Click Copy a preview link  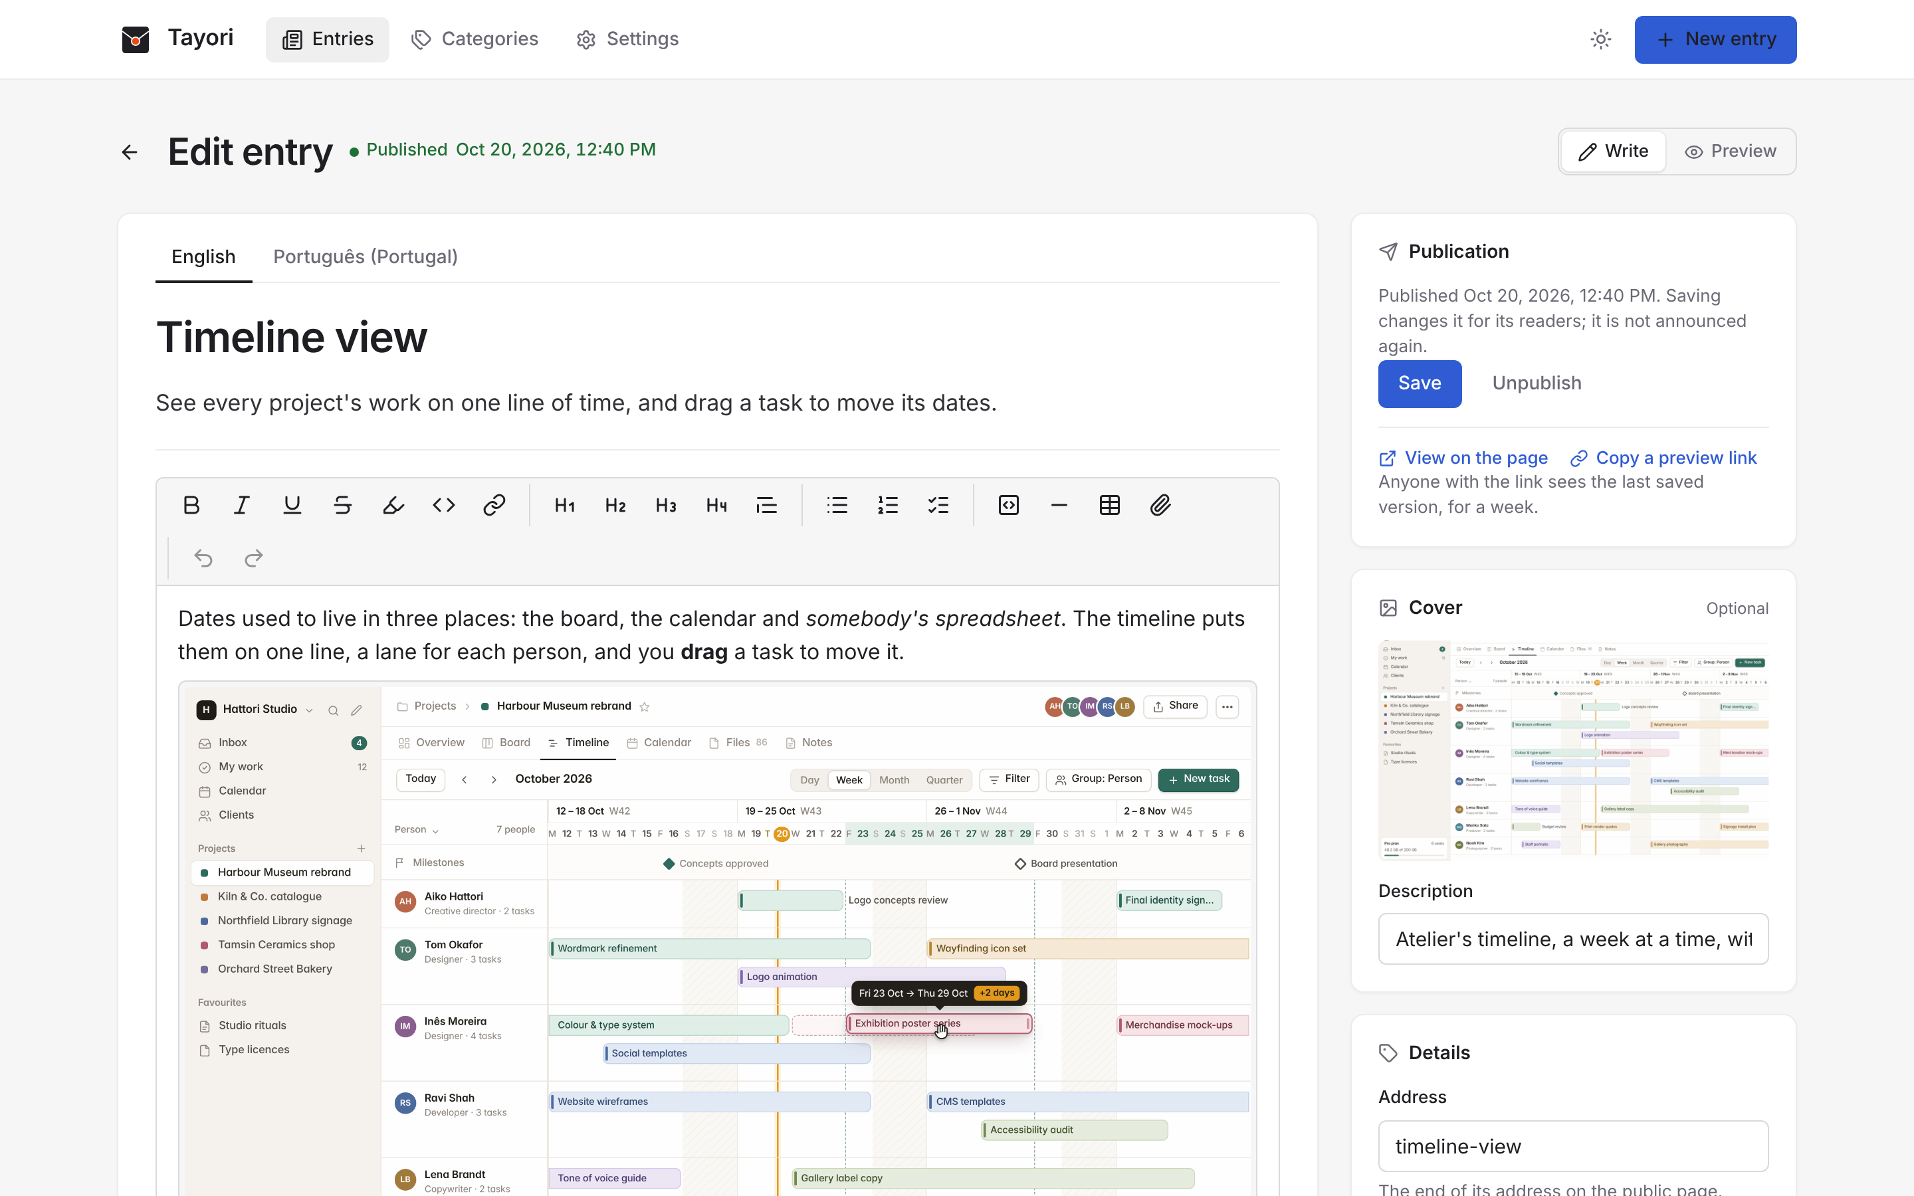pyautogui.click(x=1663, y=458)
